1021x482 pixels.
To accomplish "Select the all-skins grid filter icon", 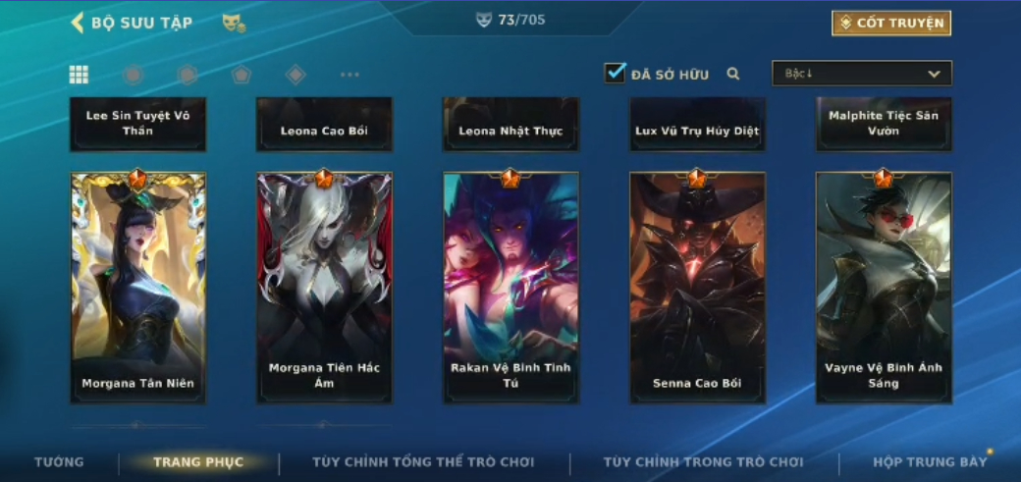I will tap(79, 75).
